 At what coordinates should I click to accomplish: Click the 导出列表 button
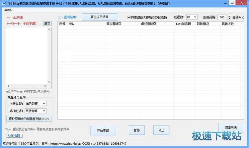pos(231,127)
